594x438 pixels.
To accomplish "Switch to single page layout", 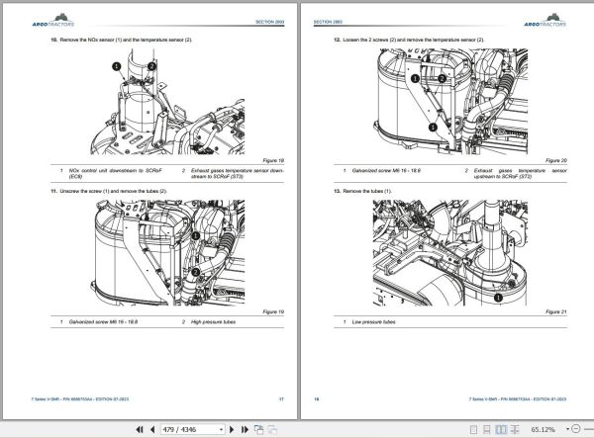I will (473, 429).
